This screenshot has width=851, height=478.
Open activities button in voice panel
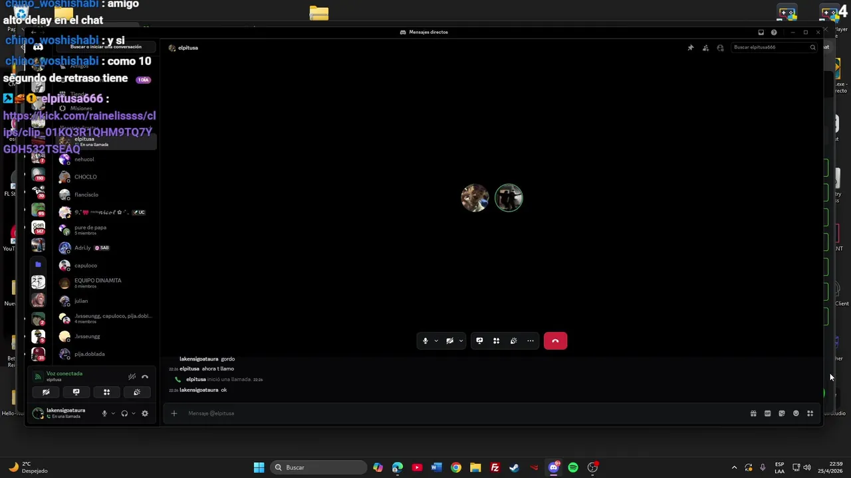[106, 392]
